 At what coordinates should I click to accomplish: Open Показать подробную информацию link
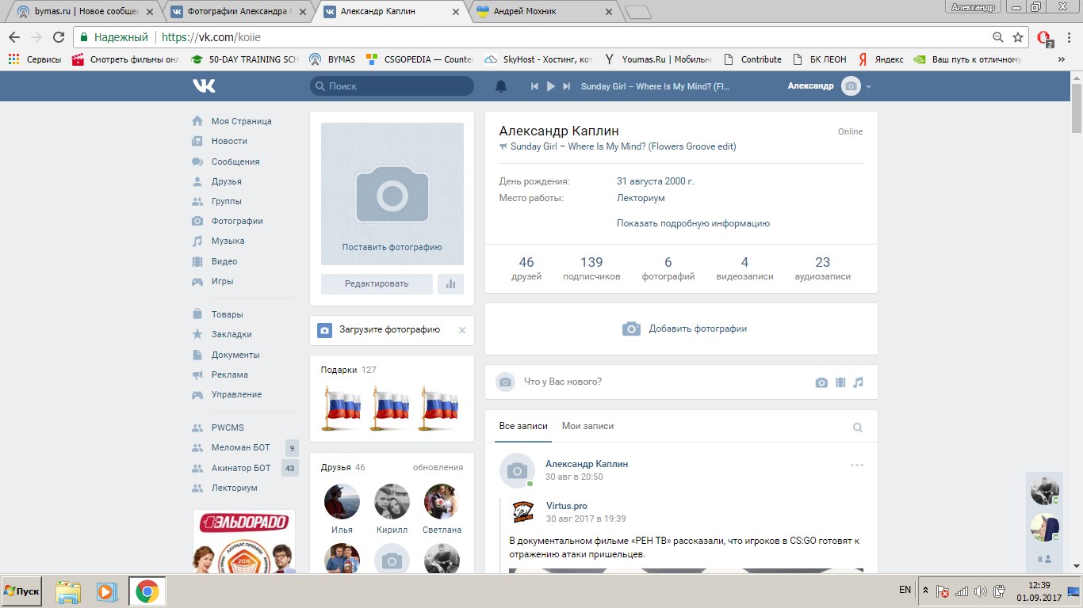pyautogui.click(x=693, y=223)
